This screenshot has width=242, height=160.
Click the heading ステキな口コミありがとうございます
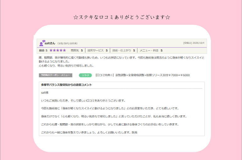coord(122,17)
